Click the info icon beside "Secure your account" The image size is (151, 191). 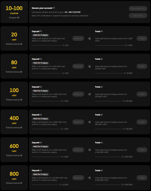coord(54,8)
